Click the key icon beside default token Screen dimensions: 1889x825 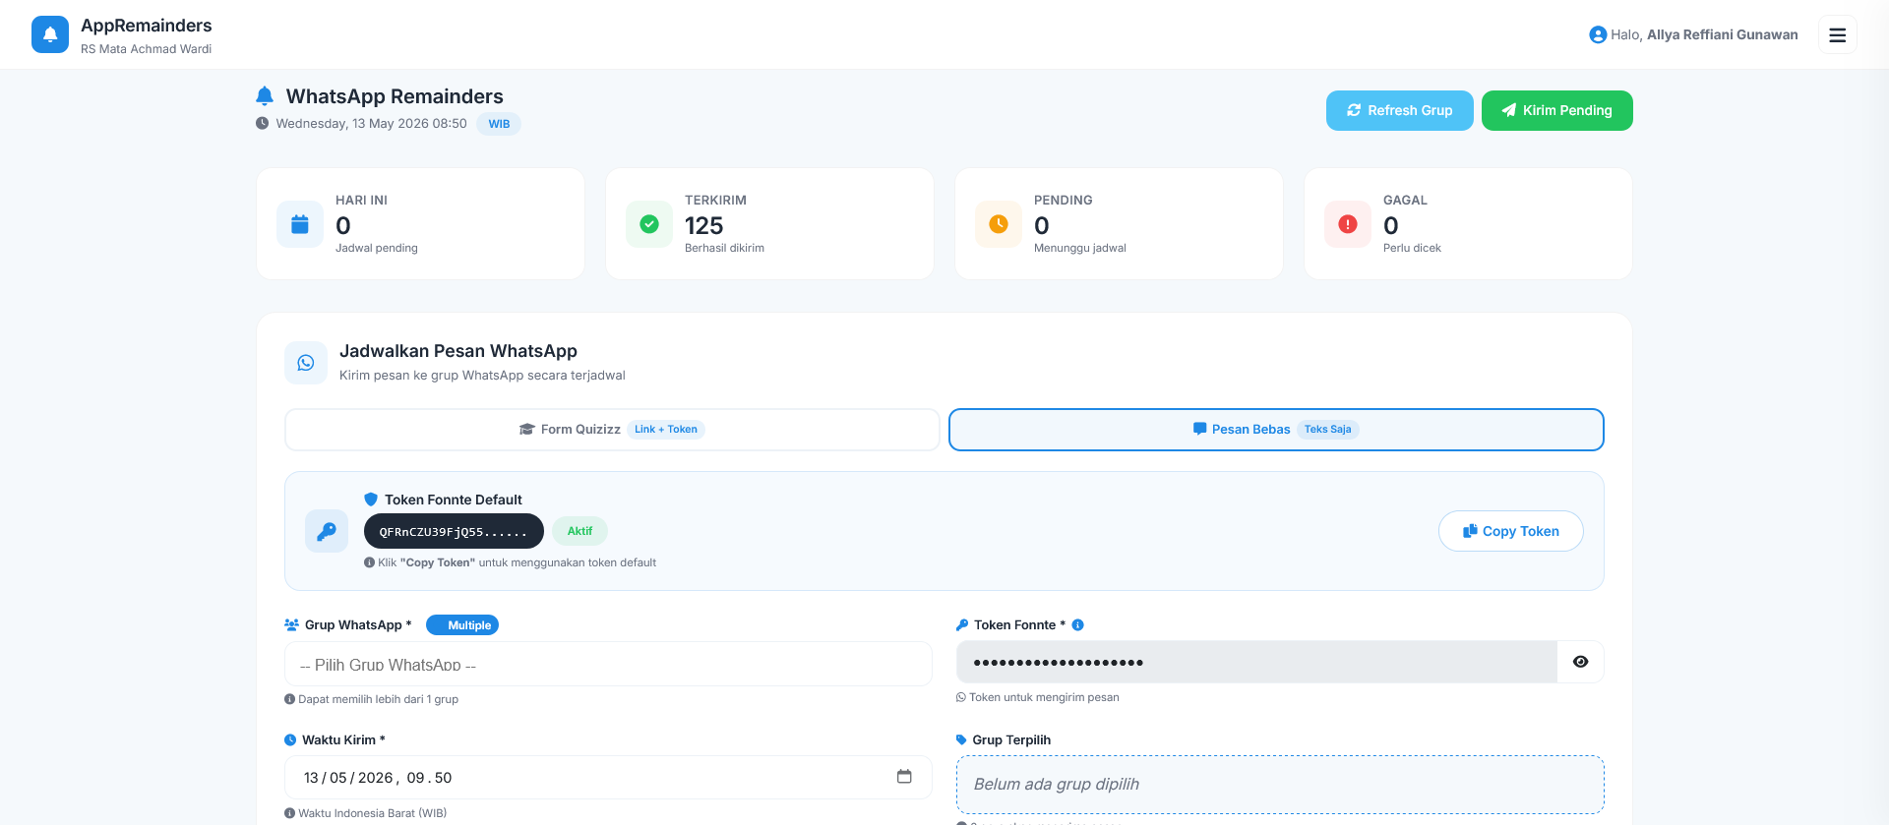[327, 531]
